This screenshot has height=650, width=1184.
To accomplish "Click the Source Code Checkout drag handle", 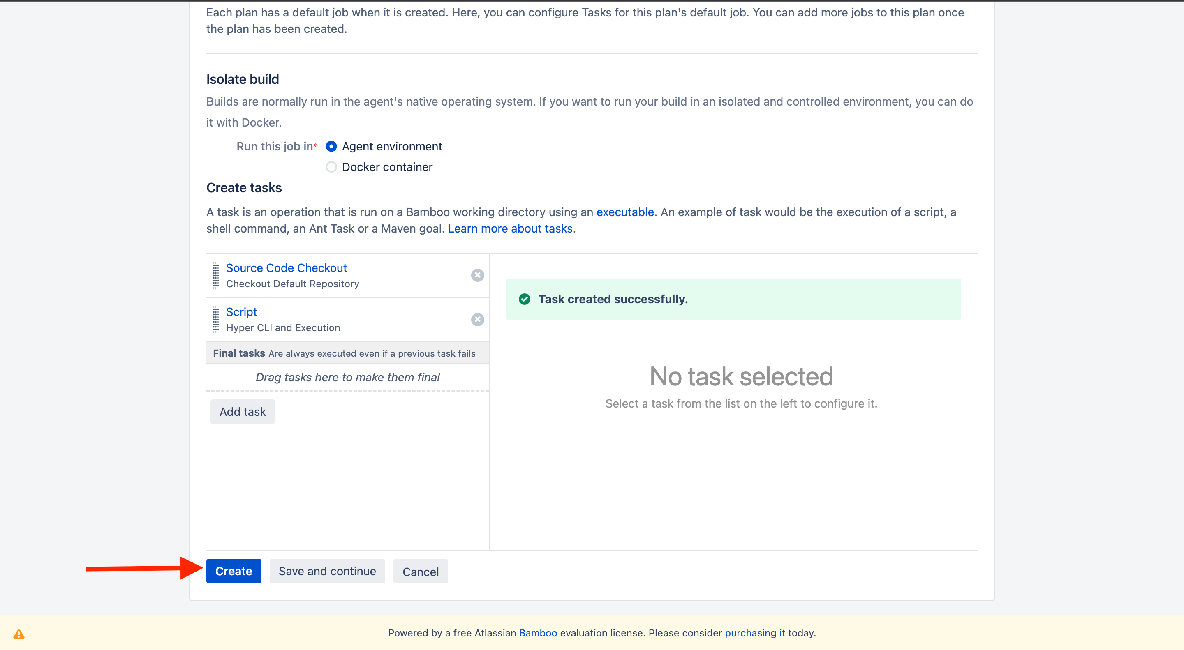I will click(215, 275).
